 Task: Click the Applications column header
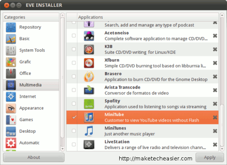coord(148,17)
